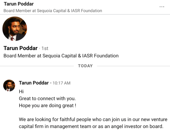Open Tarun Poddar's name in conversation header
Viewport: 170px width, 132px height.
coord(19,4)
